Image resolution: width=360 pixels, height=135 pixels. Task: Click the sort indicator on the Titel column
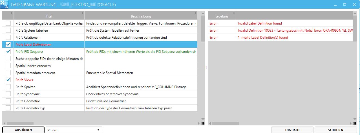pyautogui.click(x=82, y=13)
